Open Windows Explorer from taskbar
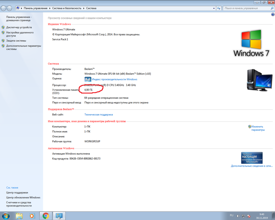 click(19, 216)
